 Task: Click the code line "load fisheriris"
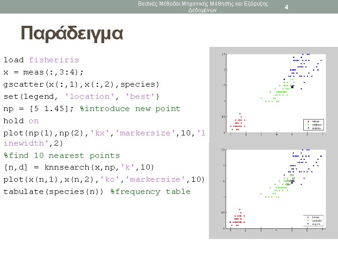[x=41, y=60]
